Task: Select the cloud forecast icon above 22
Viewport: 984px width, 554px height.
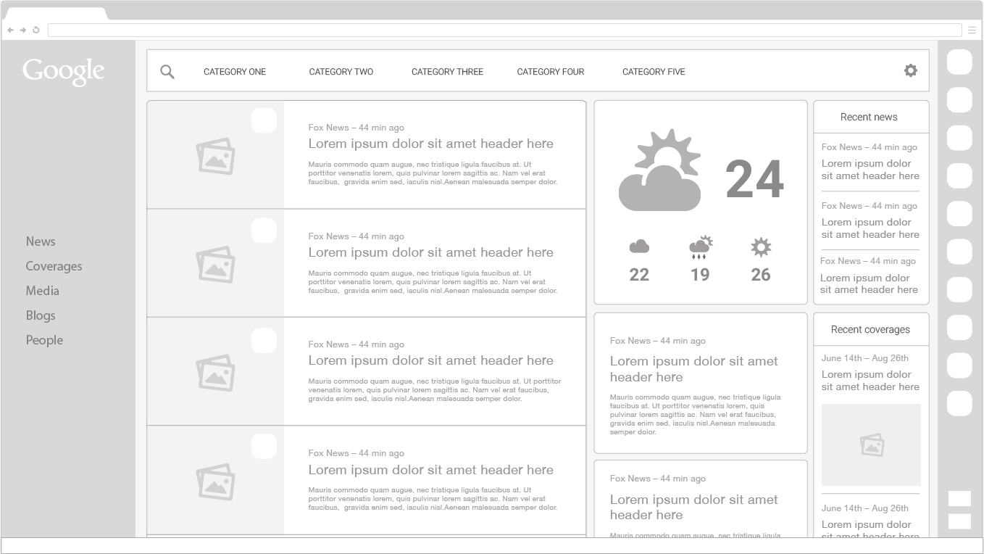Action: 639,247
